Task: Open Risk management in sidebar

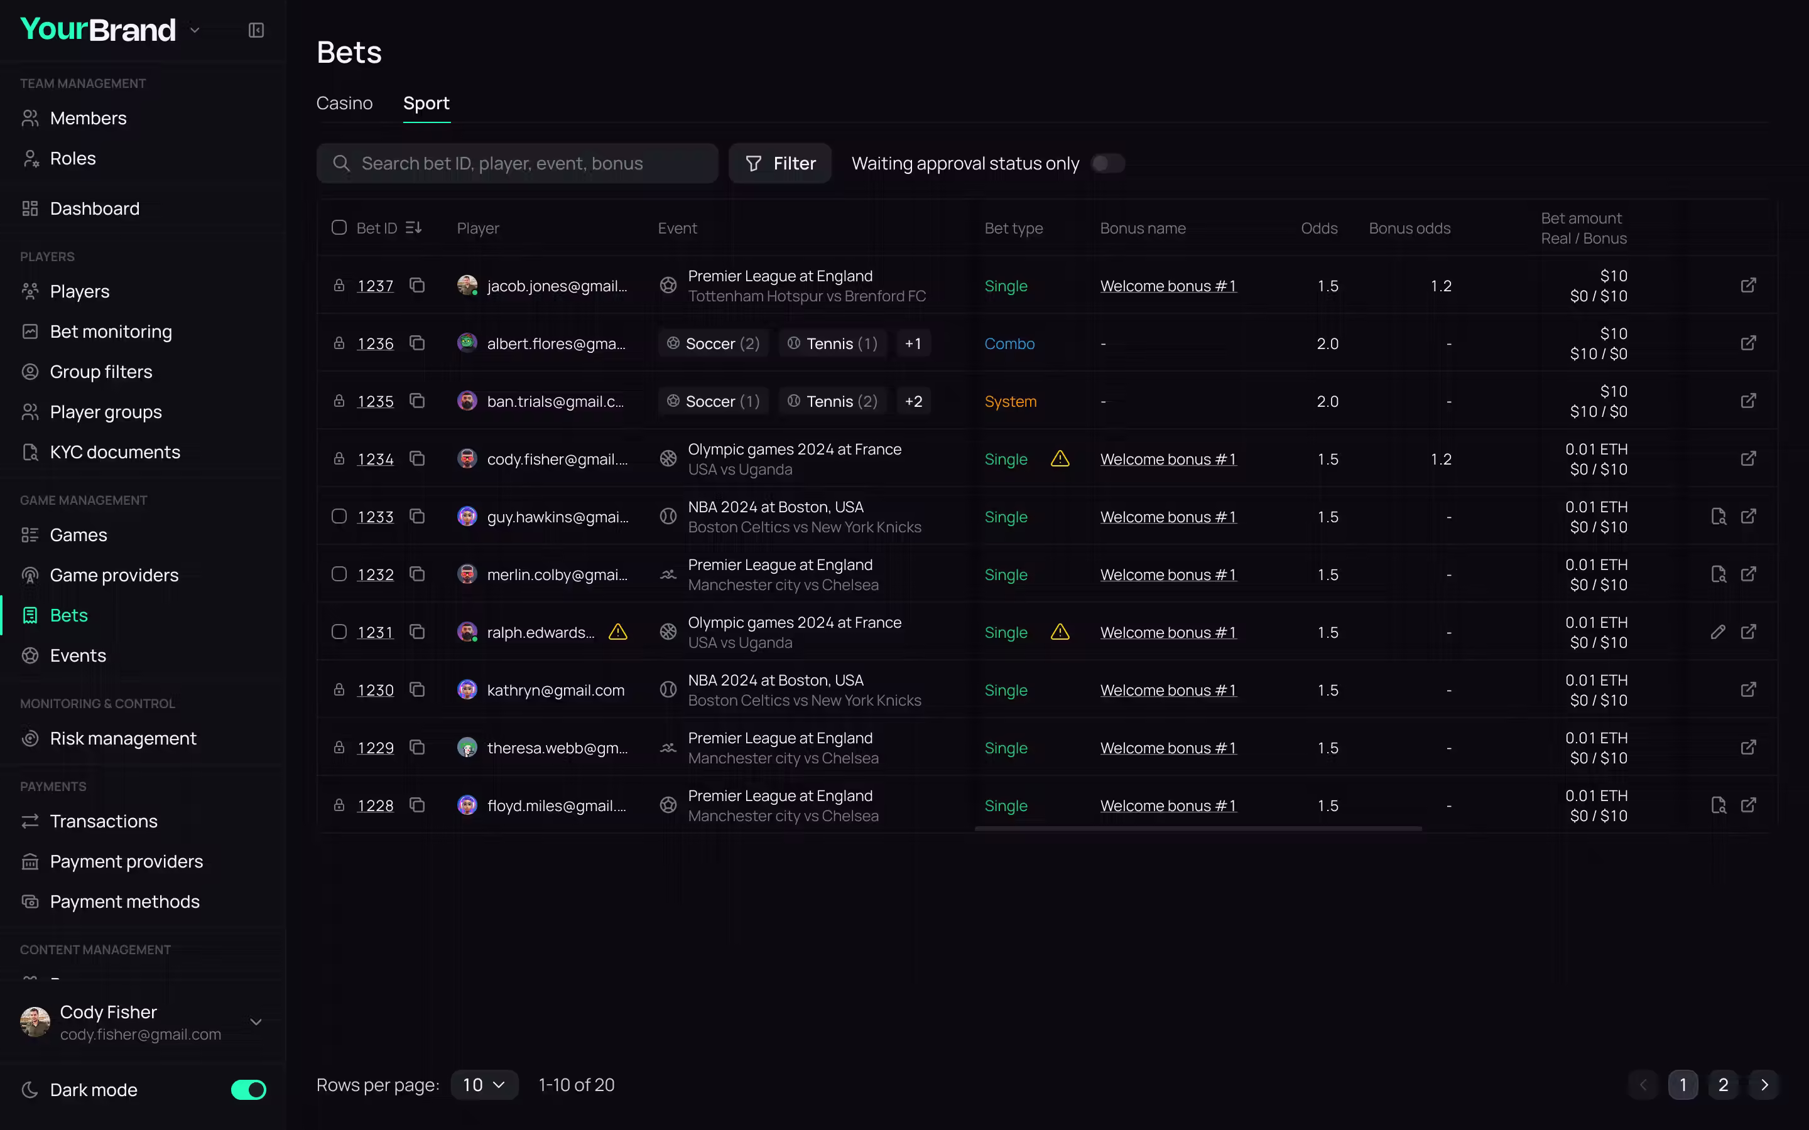Action: coord(122,738)
